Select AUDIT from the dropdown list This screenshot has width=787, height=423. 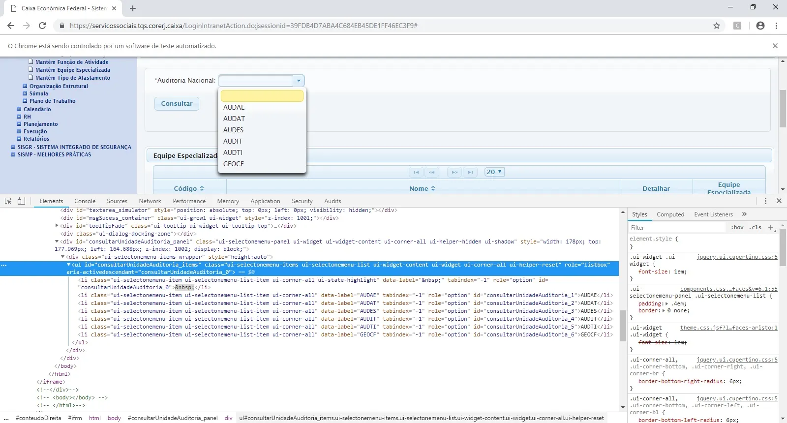[233, 141]
